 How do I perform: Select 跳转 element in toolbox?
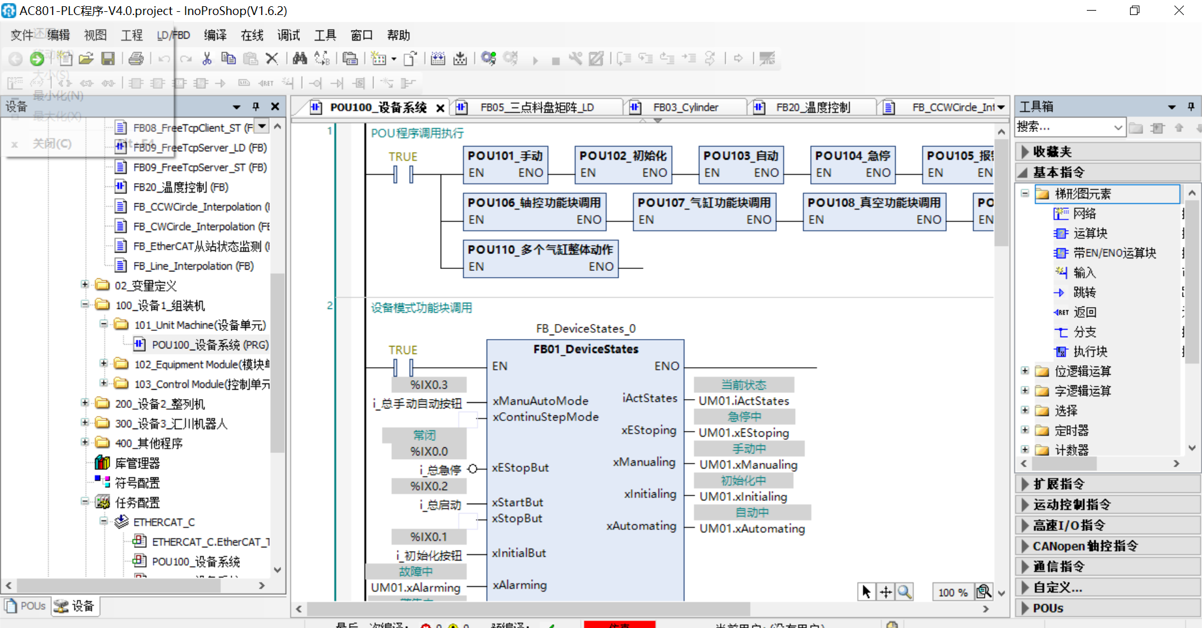[1076, 293]
